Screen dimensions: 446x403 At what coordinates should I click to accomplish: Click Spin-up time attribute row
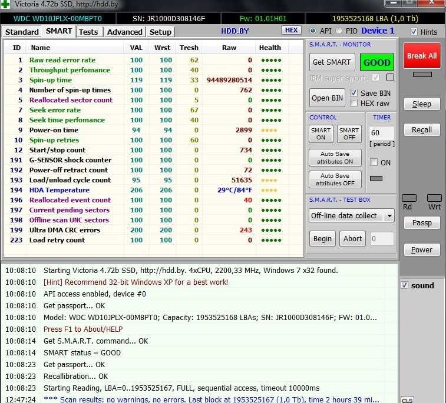154,80
